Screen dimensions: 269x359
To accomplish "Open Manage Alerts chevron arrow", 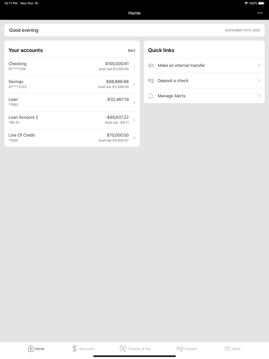I will tap(259, 96).
